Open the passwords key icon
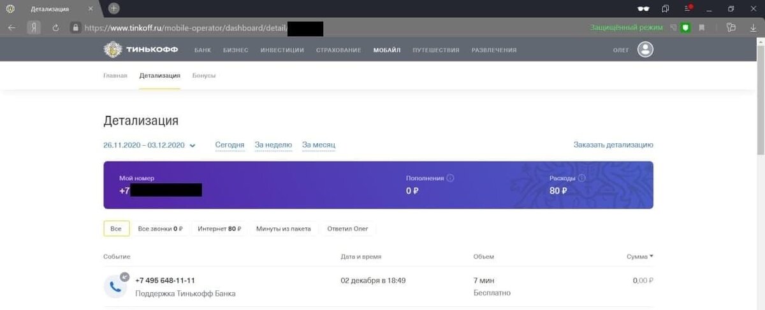Screen dimensions: 765x310 pos(731,27)
